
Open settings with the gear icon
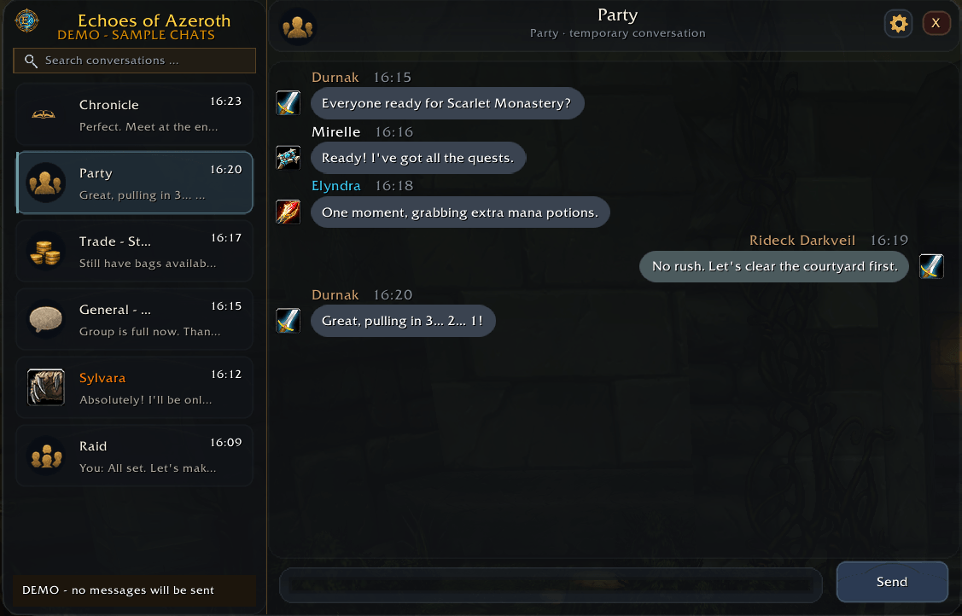pyautogui.click(x=898, y=24)
